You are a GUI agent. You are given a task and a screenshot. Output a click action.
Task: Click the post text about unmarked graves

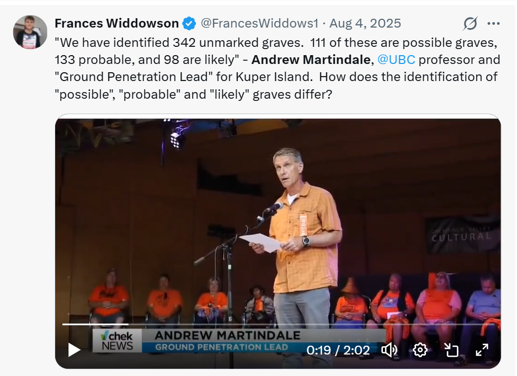pos(277,68)
